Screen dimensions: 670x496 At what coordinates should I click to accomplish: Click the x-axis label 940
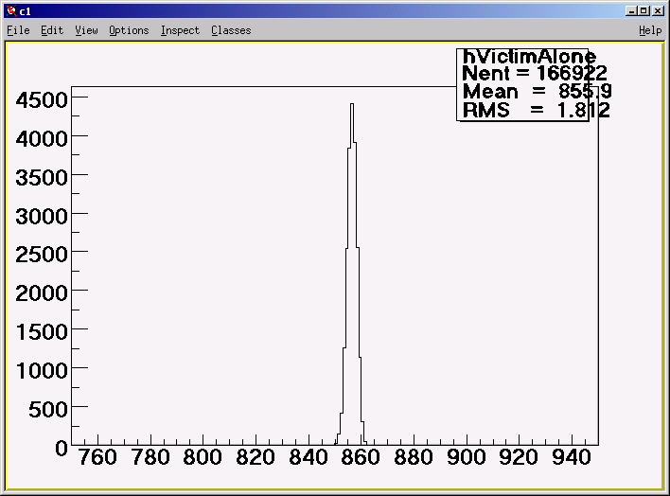pyautogui.click(x=572, y=457)
